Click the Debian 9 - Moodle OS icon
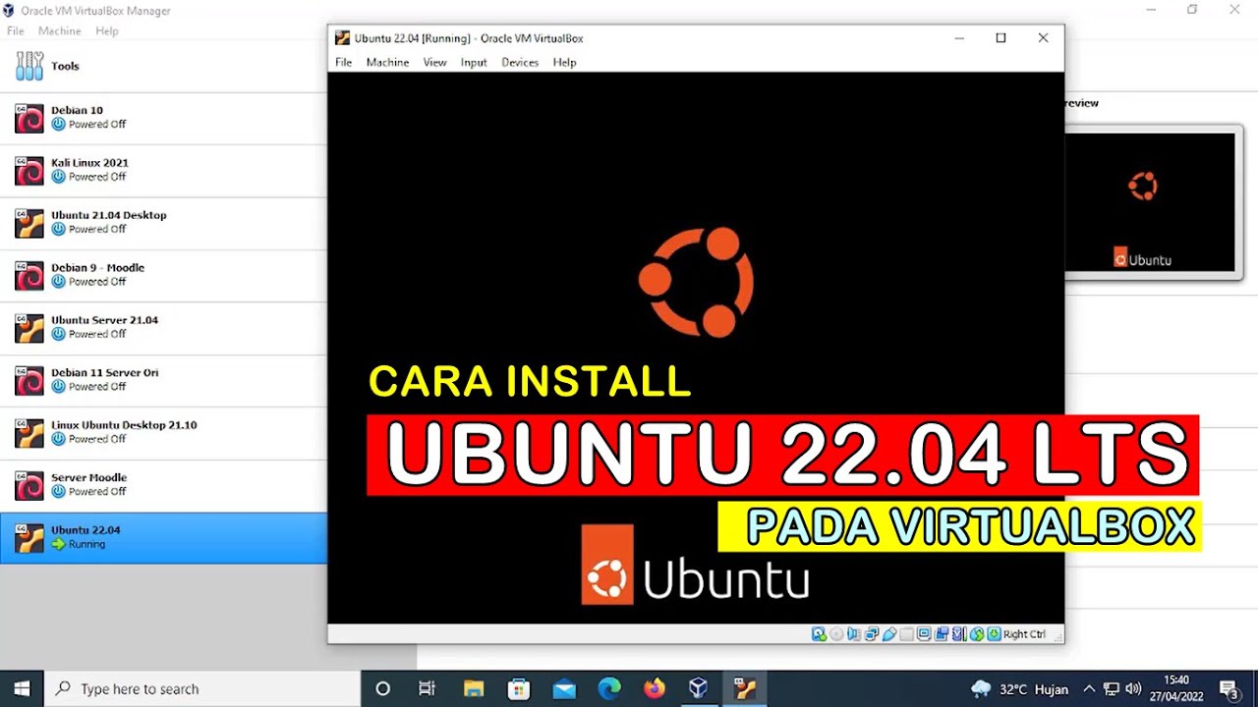 pyautogui.click(x=29, y=276)
